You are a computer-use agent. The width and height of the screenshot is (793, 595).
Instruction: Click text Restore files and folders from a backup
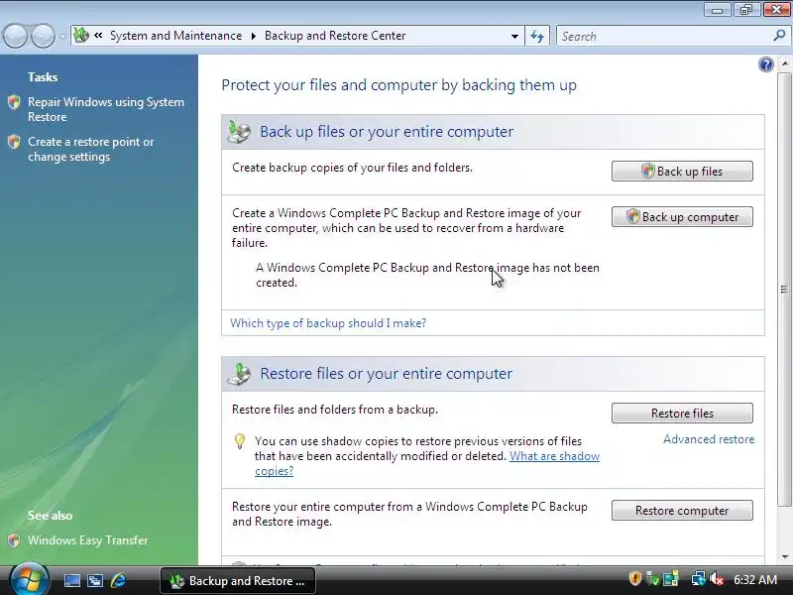335,410
